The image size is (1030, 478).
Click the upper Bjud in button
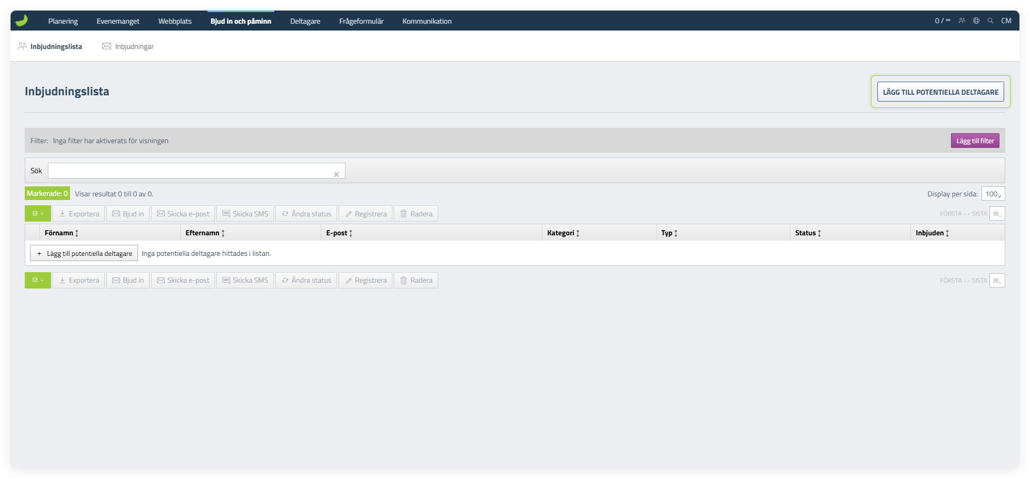pyautogui.click(x=128, y=214)
